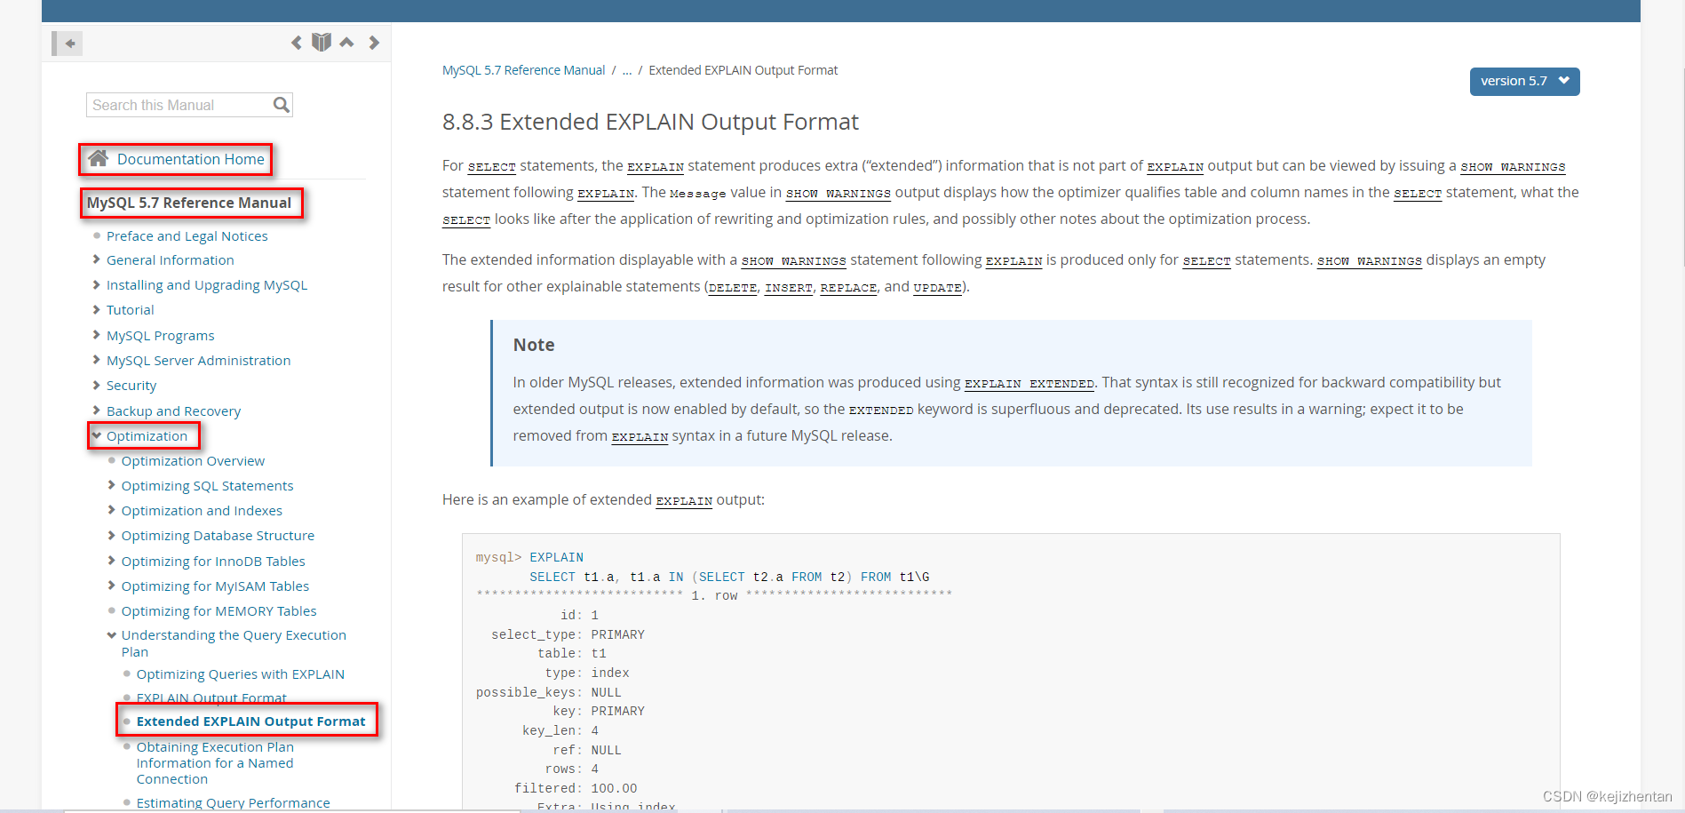
Task: Follow the INSERT statement link
Action: 789,287
